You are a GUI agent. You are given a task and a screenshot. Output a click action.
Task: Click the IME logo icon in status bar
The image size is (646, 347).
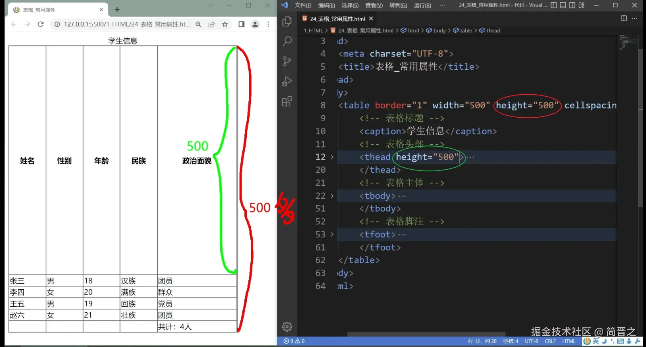click(587, 341)
